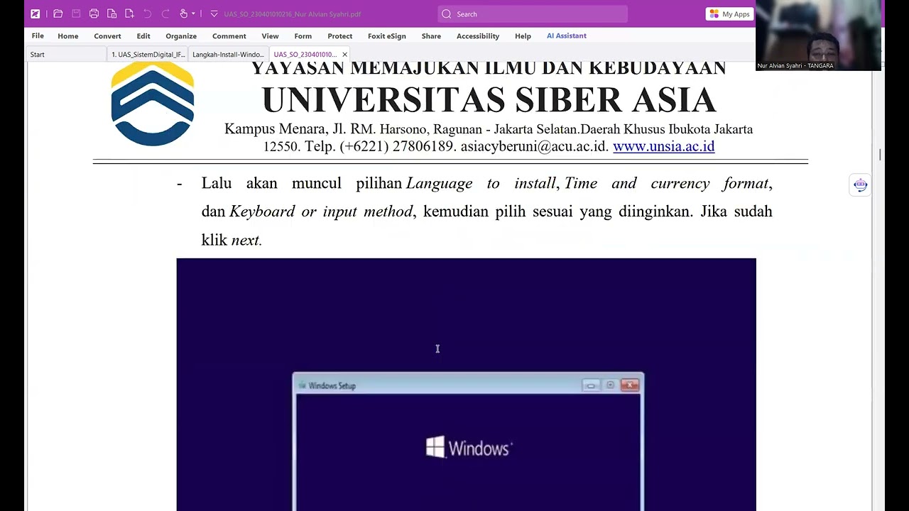Open the Form ribbon tab
Image resolution: width=909 pixels, height=511 pixels.
click(x=303, y=35)
